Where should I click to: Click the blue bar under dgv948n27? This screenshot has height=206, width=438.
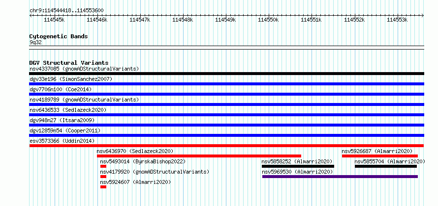click(226, 125)
